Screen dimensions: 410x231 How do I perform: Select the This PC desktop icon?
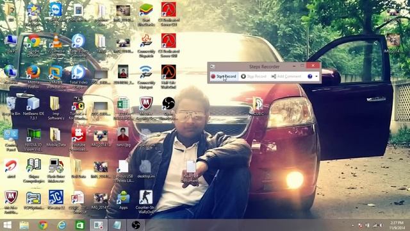11,44
